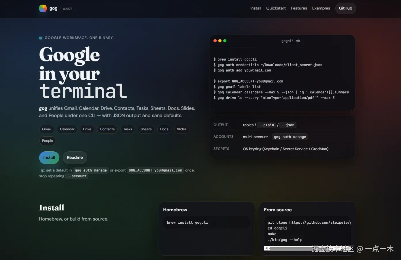Click the 'From source' card heading
401x260 pixels.
pyautogui.click(x=278, y=210)
